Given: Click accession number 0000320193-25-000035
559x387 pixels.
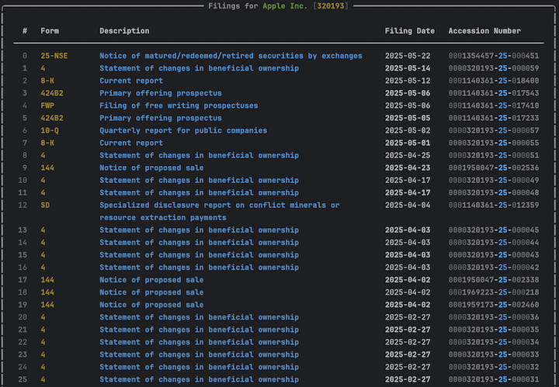Looking at the screenshot, I should click(494, 330).
